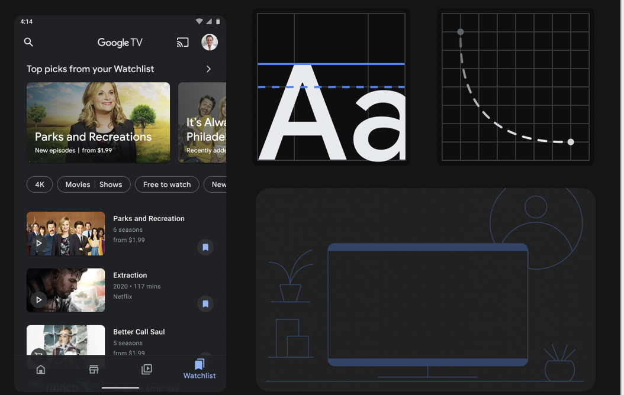
Task: Switch to the Shop tab icon
Action: pyautogui.click(x=94, y=370)
